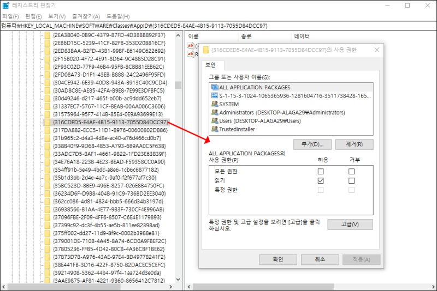Select key {30AD8C8E-AE85-42FA-B9E8-7E99E3DFBFC5}

pos(109,90)
